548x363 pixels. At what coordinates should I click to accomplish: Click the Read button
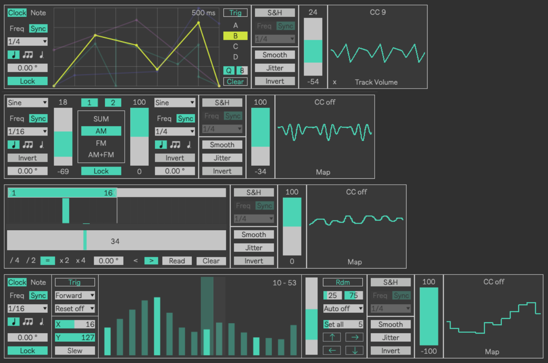177,261
